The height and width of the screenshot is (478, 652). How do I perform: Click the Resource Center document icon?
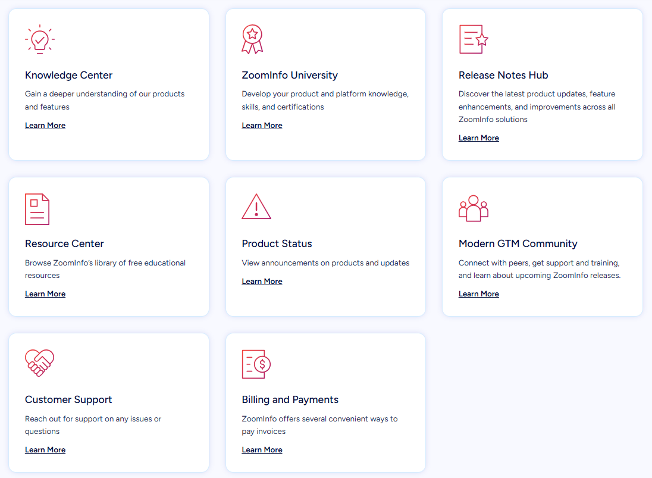[37, 209]
